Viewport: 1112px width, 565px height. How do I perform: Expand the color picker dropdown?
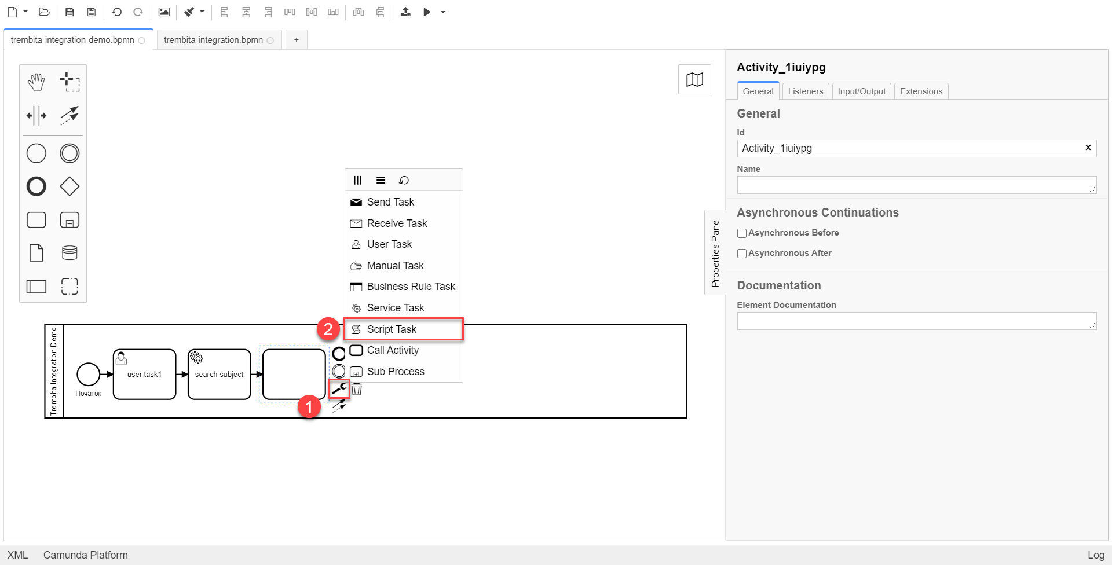pos(202,12)
